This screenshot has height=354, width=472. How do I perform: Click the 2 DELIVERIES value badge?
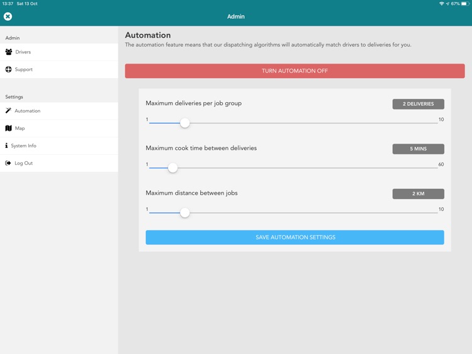coord(418,104)
